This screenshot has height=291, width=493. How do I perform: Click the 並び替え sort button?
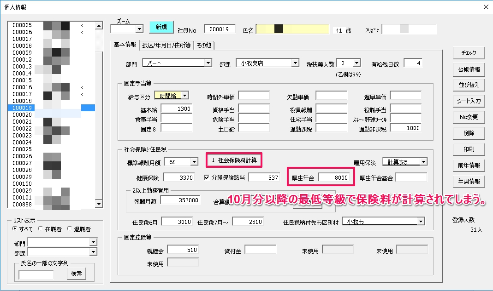[469, 85]
